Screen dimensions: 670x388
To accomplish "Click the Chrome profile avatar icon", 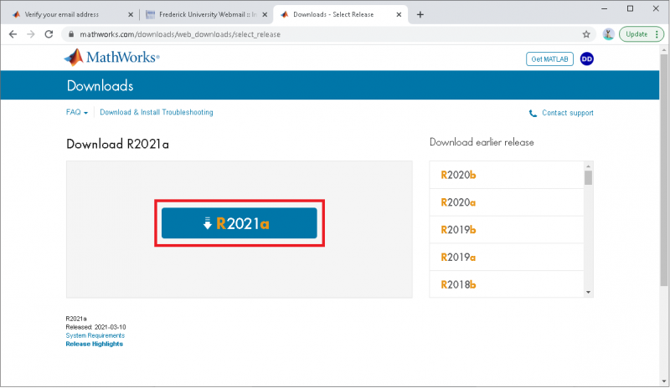I will 608,34.
